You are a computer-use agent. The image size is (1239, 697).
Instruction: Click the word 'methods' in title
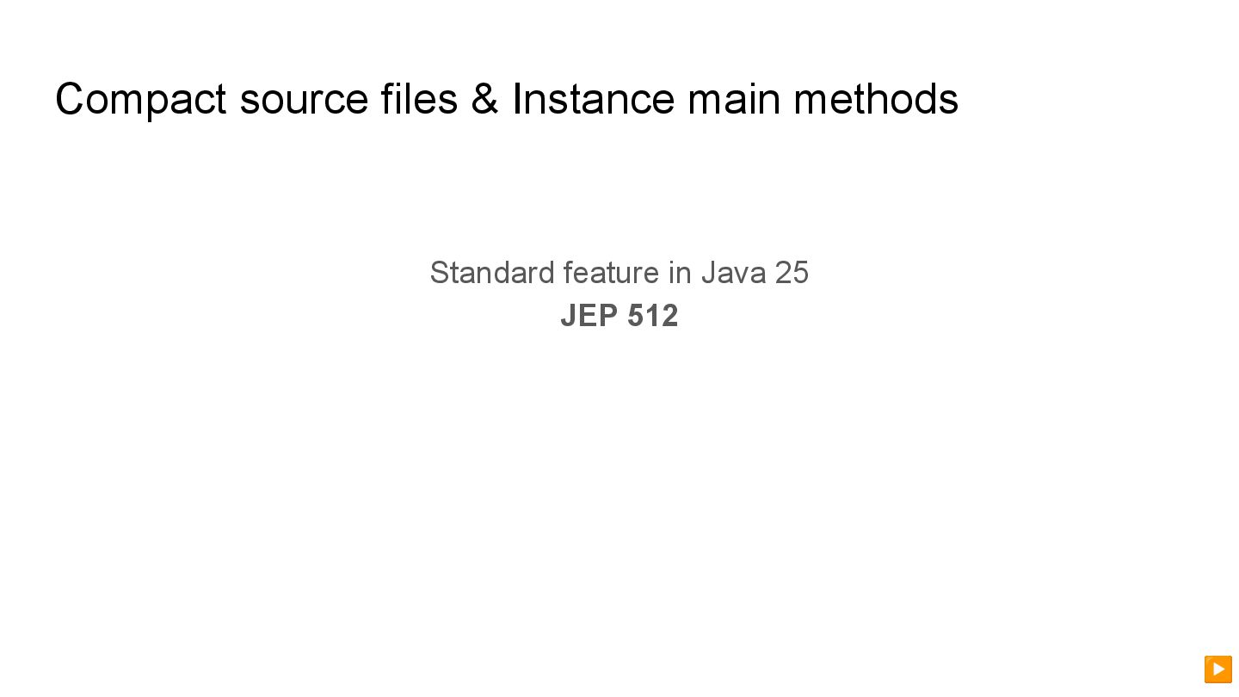pos(875,99)
